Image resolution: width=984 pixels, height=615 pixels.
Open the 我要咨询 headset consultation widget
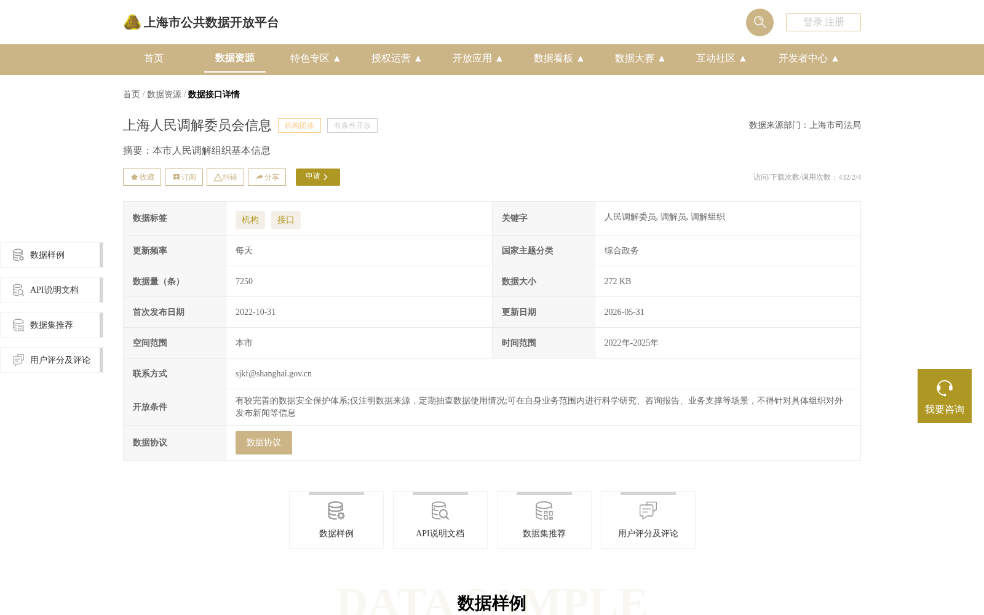tap(945, 396)
